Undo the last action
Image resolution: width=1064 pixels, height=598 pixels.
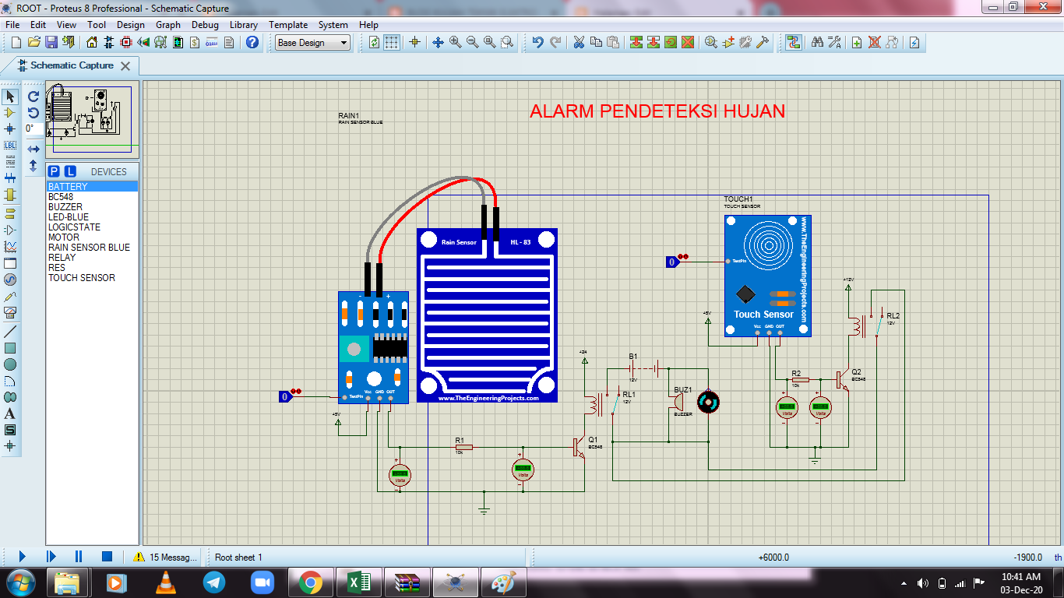click(537, 42)
